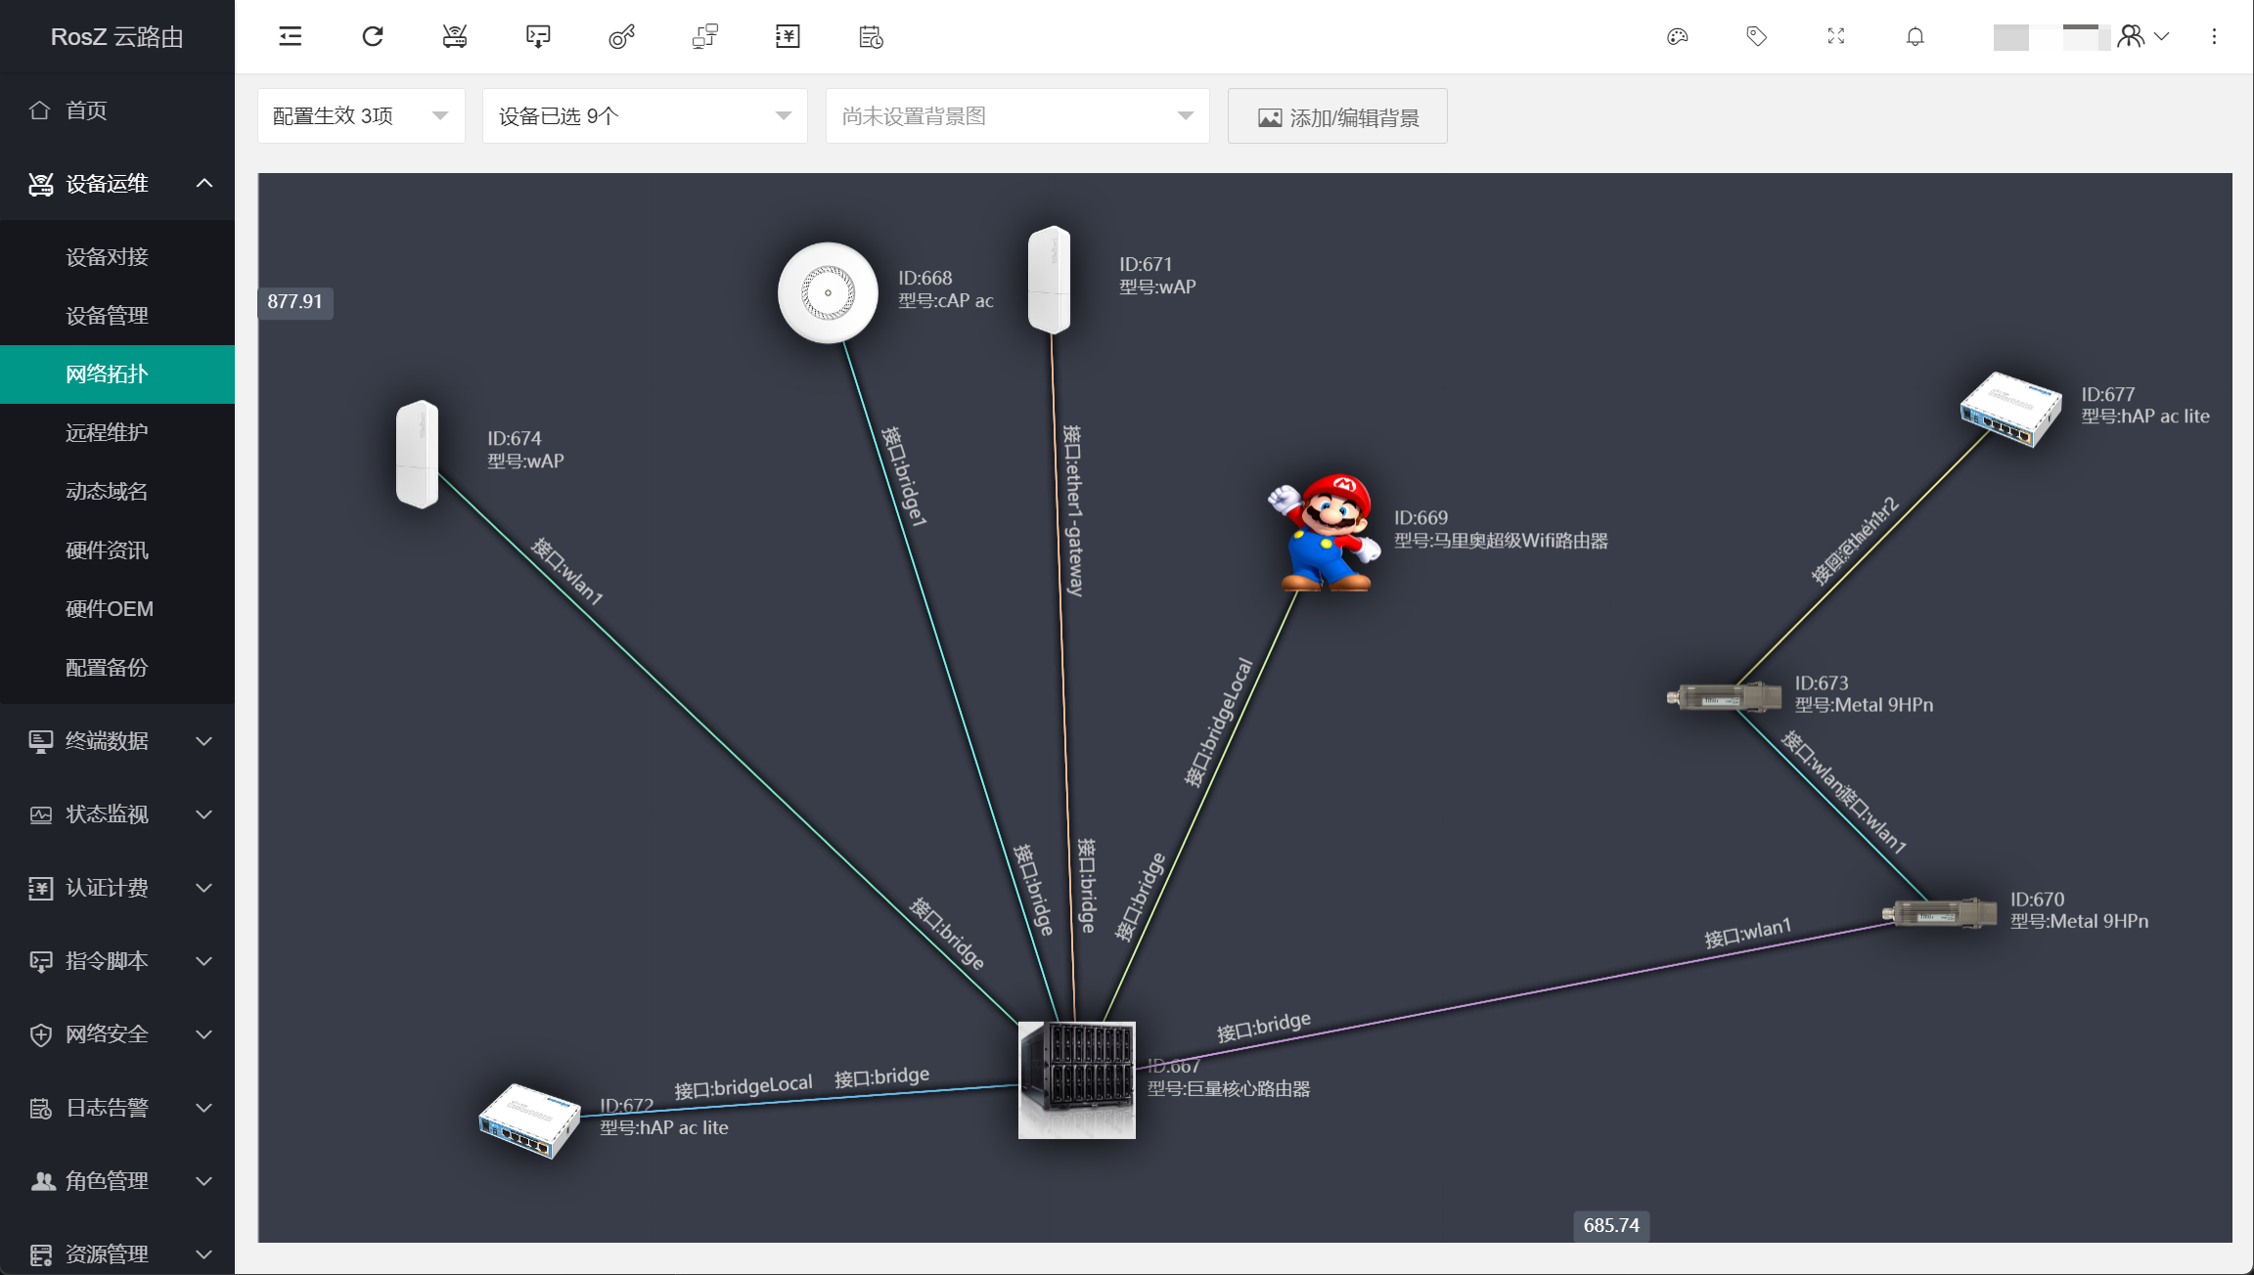Open the router device toolbar icon
2254x1275 pixels.
pos(455,37)
